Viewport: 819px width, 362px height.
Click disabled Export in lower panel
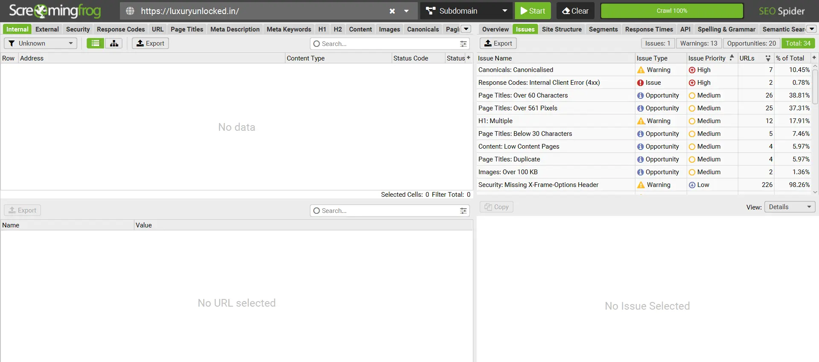[x=23, y=210]
